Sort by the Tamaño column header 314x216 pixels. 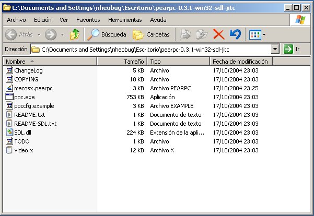coord(122,62)
